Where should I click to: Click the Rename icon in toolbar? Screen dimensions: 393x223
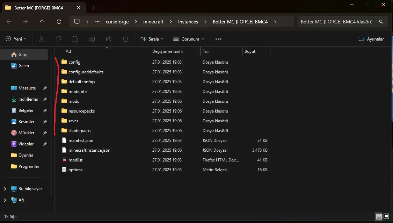[92, 39]
